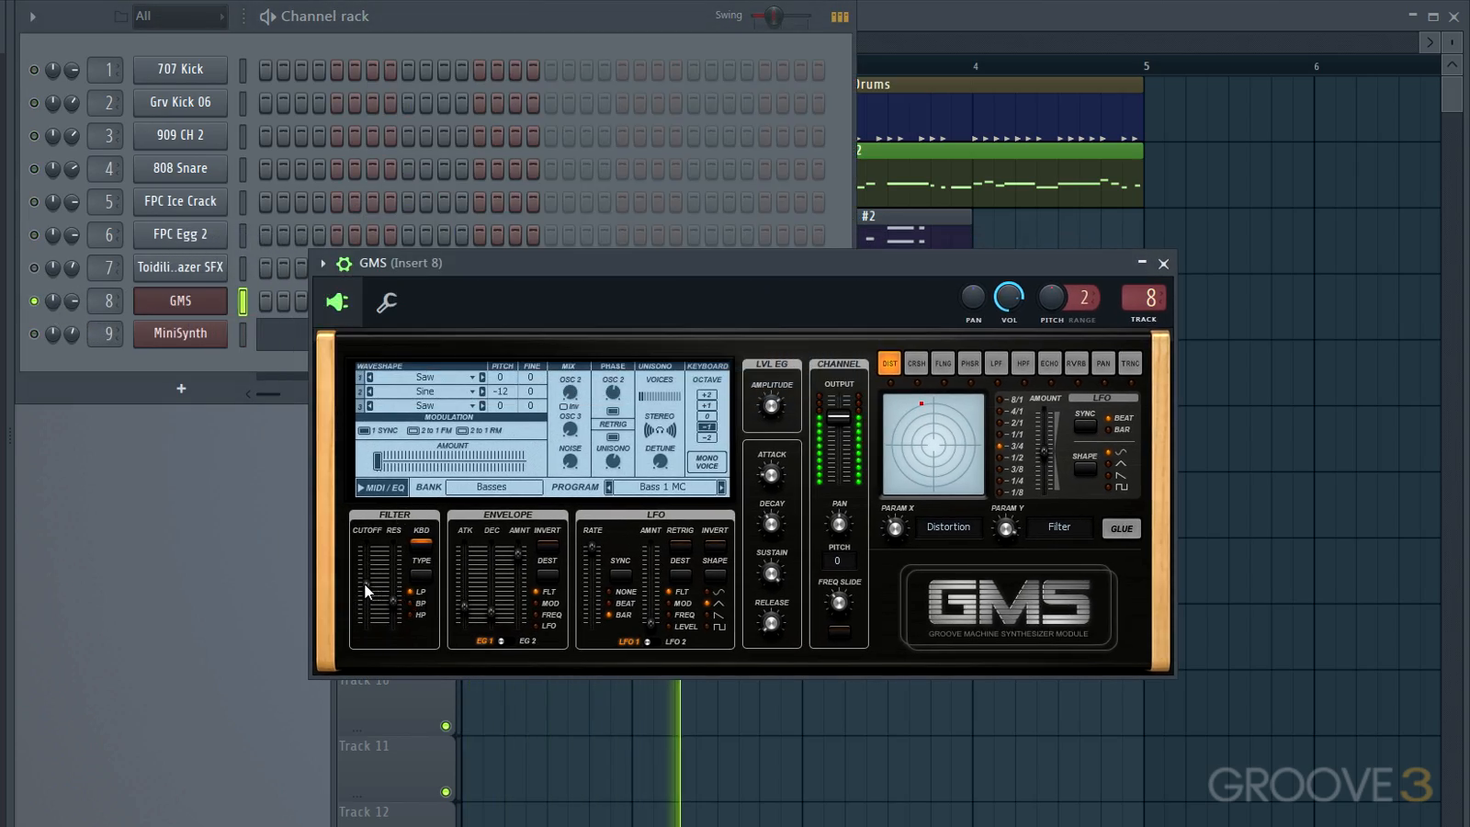Click the GMS plugin PAN knob in header
Screen dimensions: 1470x827
[x=973, y=297]
